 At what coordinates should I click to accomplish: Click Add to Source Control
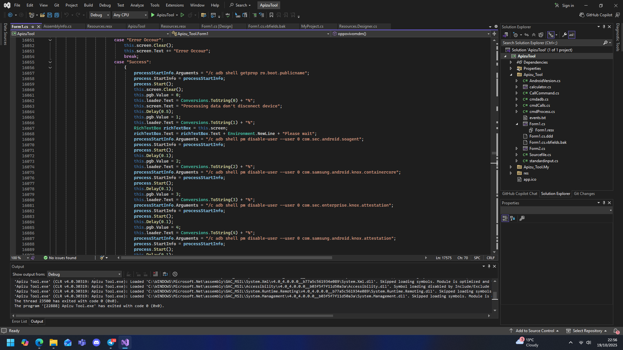[x=535, y=331]
